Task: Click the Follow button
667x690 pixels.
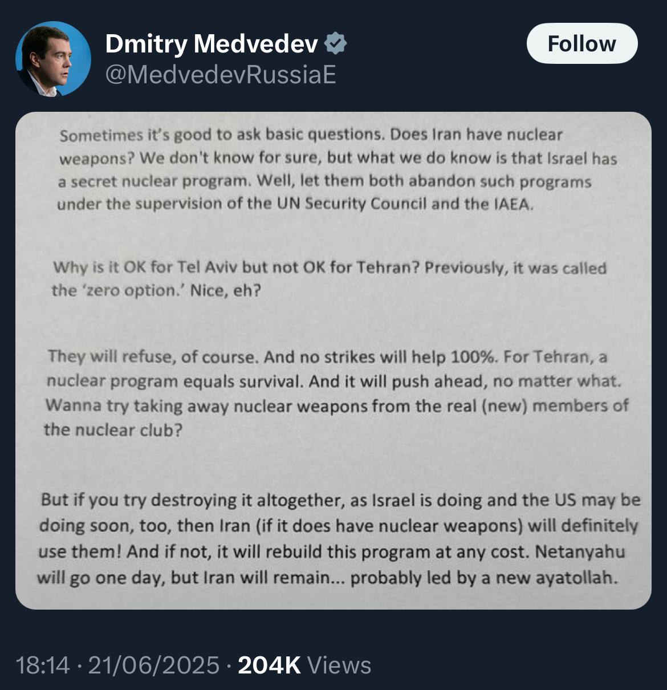Action: (x=581, y=43)
